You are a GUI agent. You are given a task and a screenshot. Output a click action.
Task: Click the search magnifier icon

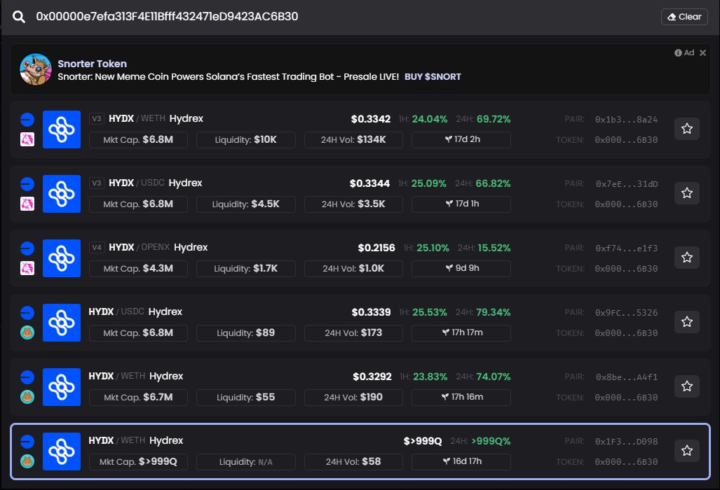[x=19, y=17]
